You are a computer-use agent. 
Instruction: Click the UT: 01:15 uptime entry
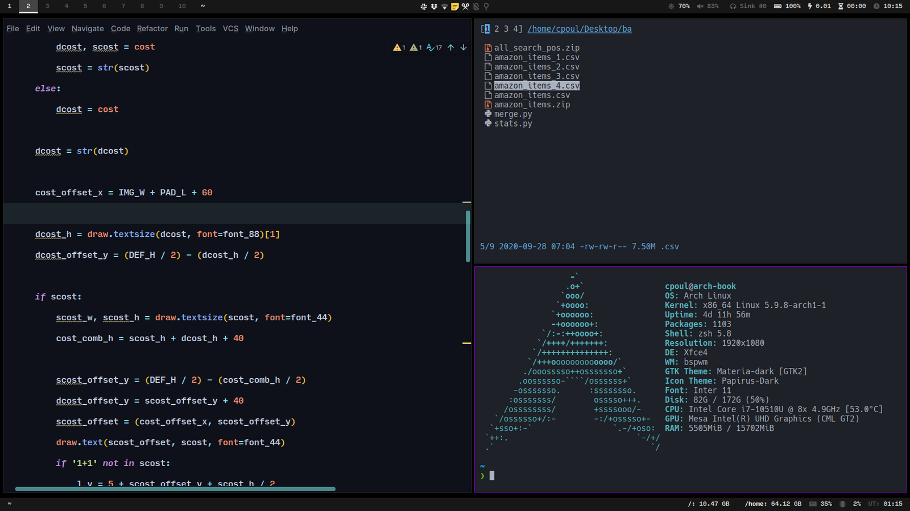tap(885, 504)
